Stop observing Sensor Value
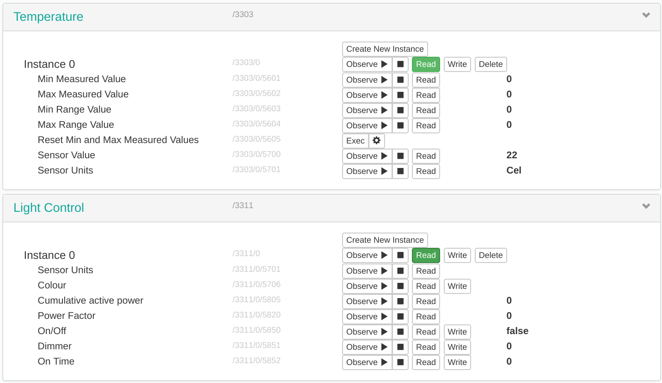The width and height of the screenshot is (662, 383). coord(400,156)
